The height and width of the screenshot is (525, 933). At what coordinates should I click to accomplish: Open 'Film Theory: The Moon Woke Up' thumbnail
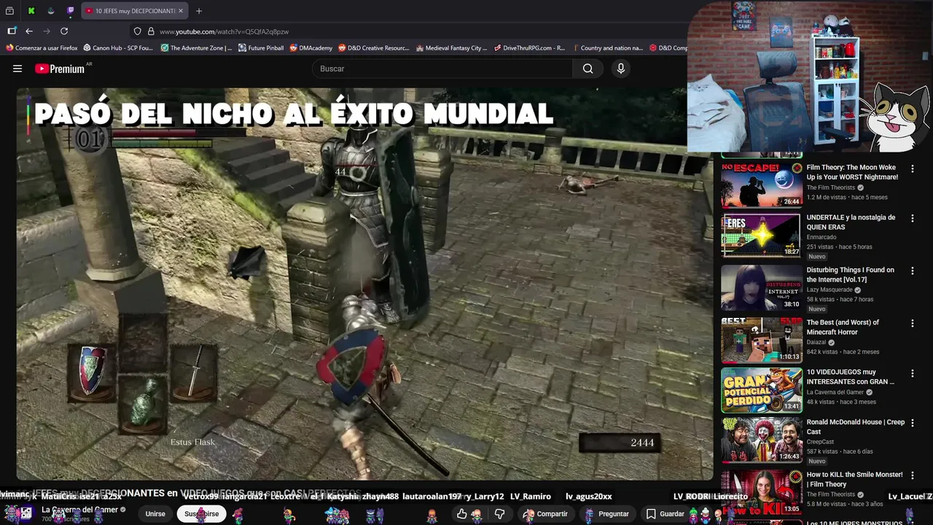coord(761,185)
